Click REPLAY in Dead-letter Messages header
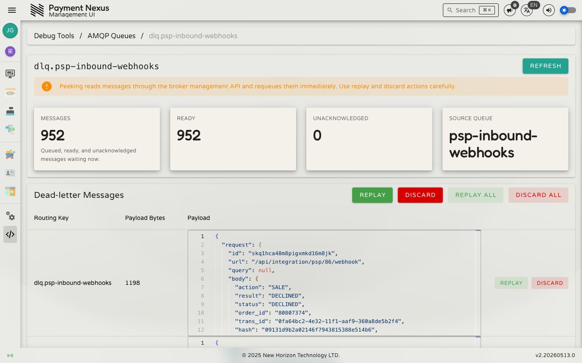Image resolution: width=582 pixels, height=363 pixels. 373,195
